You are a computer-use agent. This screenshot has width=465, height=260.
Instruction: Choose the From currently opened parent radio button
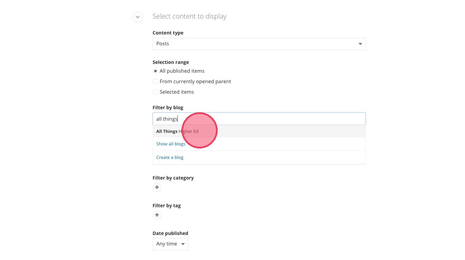[x=155, y=81]
